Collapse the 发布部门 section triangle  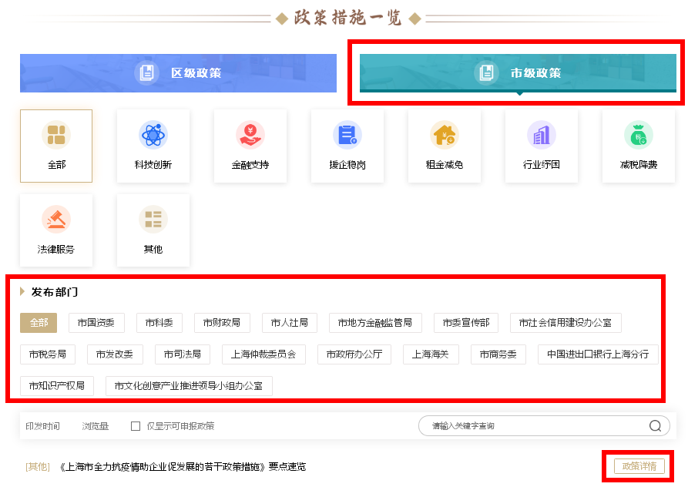[22, 292]
